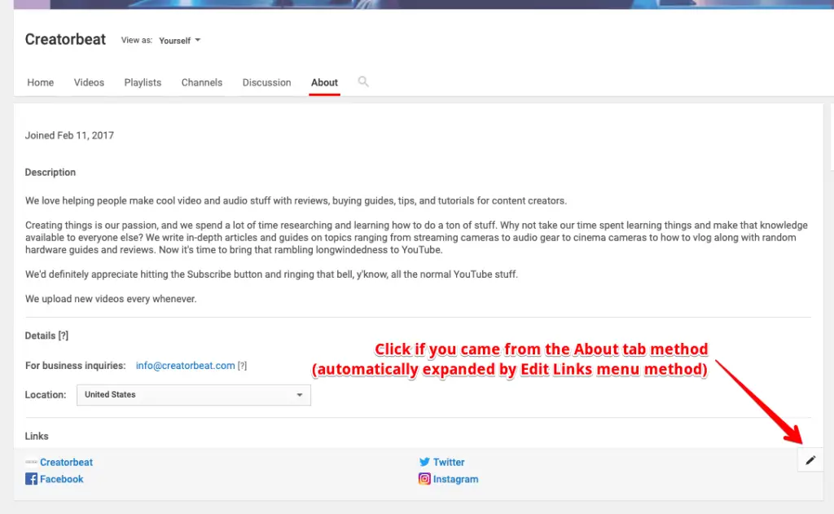This screenshot has height=514, width=834.
Task: Click the info@creatorbeat.com email link
Action: [x=185, y=366]
